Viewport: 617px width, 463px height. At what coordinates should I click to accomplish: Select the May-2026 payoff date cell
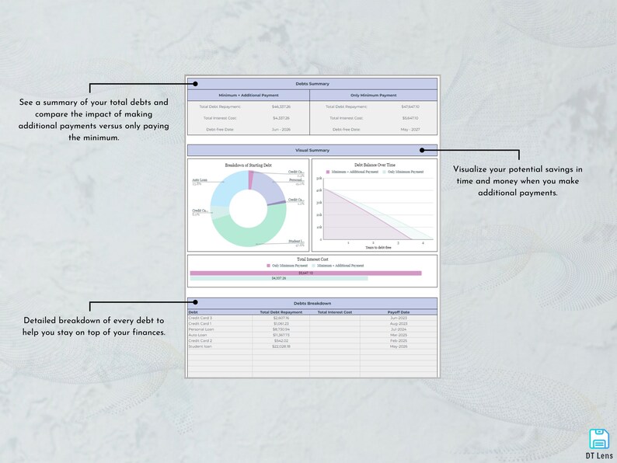tap(399, 346)
